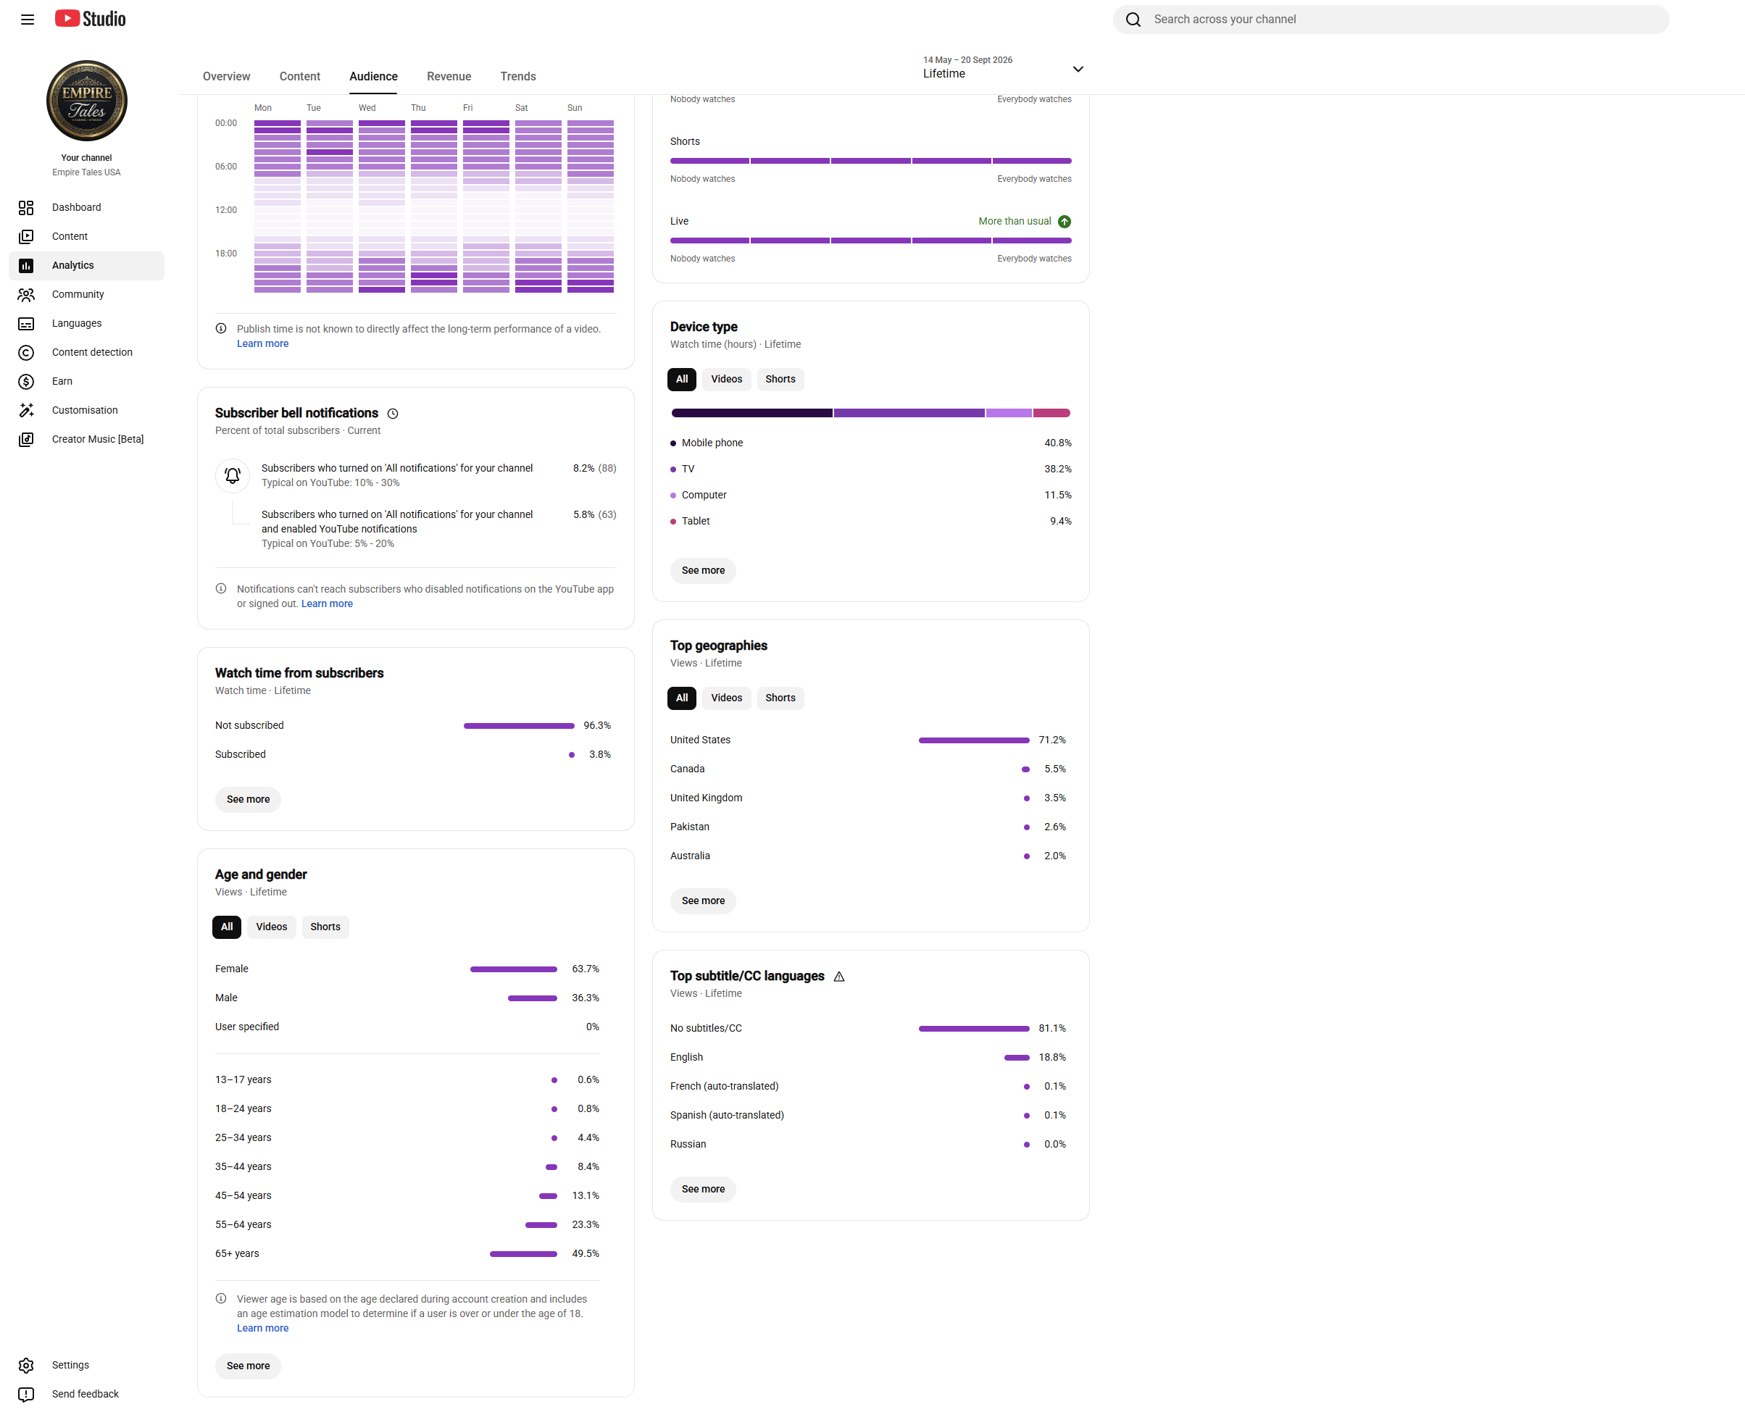Click the YouTube Studio logo
The image size is (1745, 1412).
click(91, 19)
